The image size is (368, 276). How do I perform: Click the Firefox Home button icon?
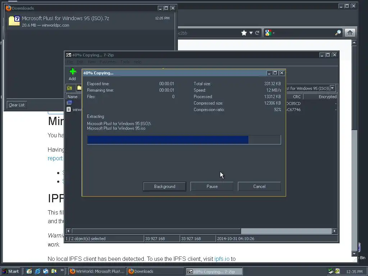click(x=350, y=33)
